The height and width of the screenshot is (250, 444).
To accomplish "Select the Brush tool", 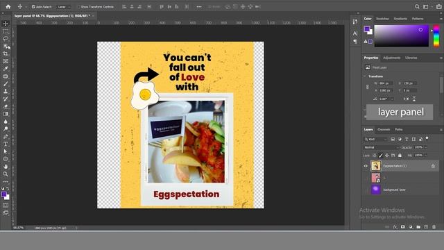I will (x=6, y=83).
